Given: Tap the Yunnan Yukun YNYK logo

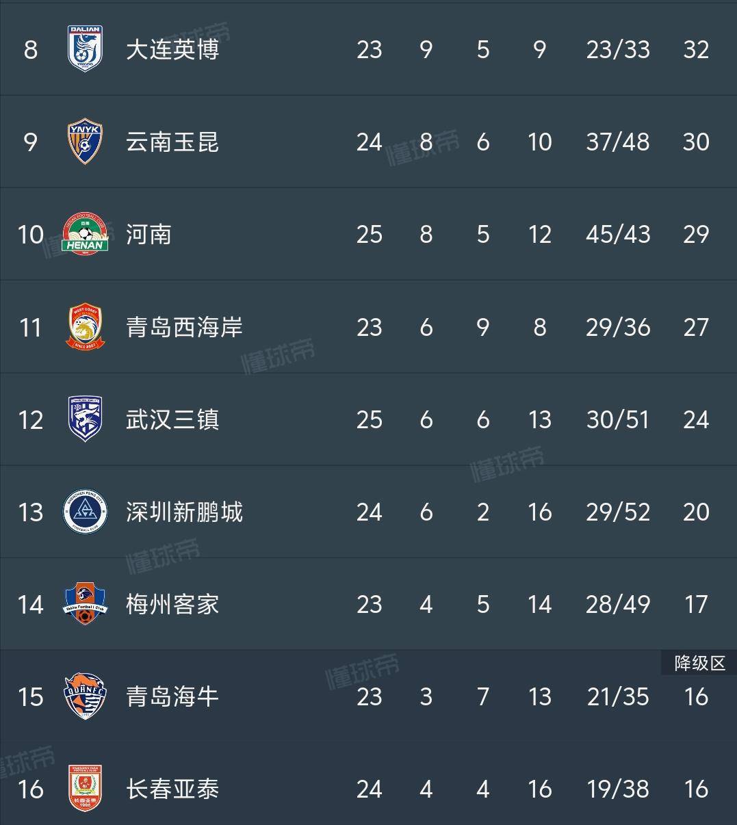Looking at the screenshot, I should 83,142.
